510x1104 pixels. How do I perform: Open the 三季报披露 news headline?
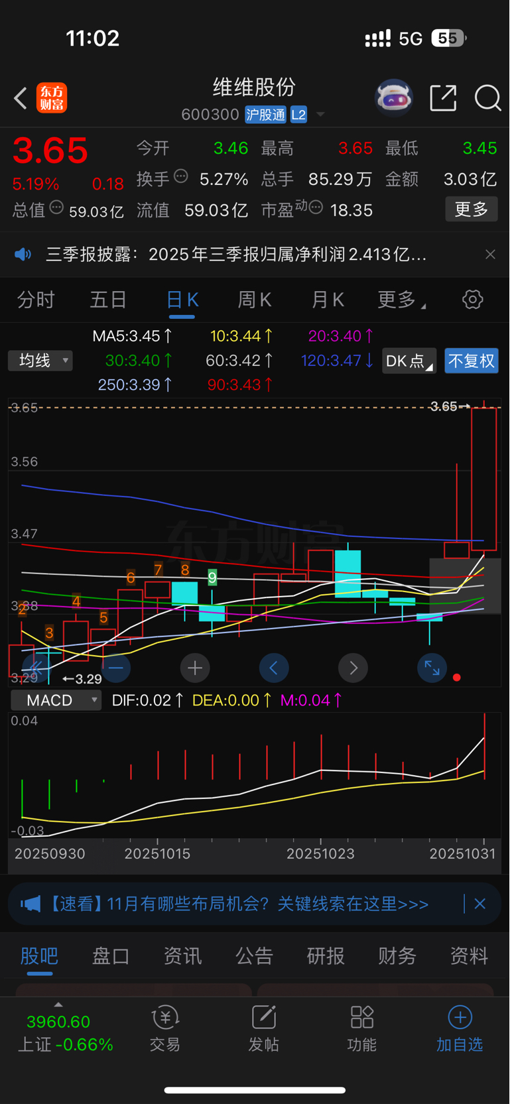pos(236,255)
